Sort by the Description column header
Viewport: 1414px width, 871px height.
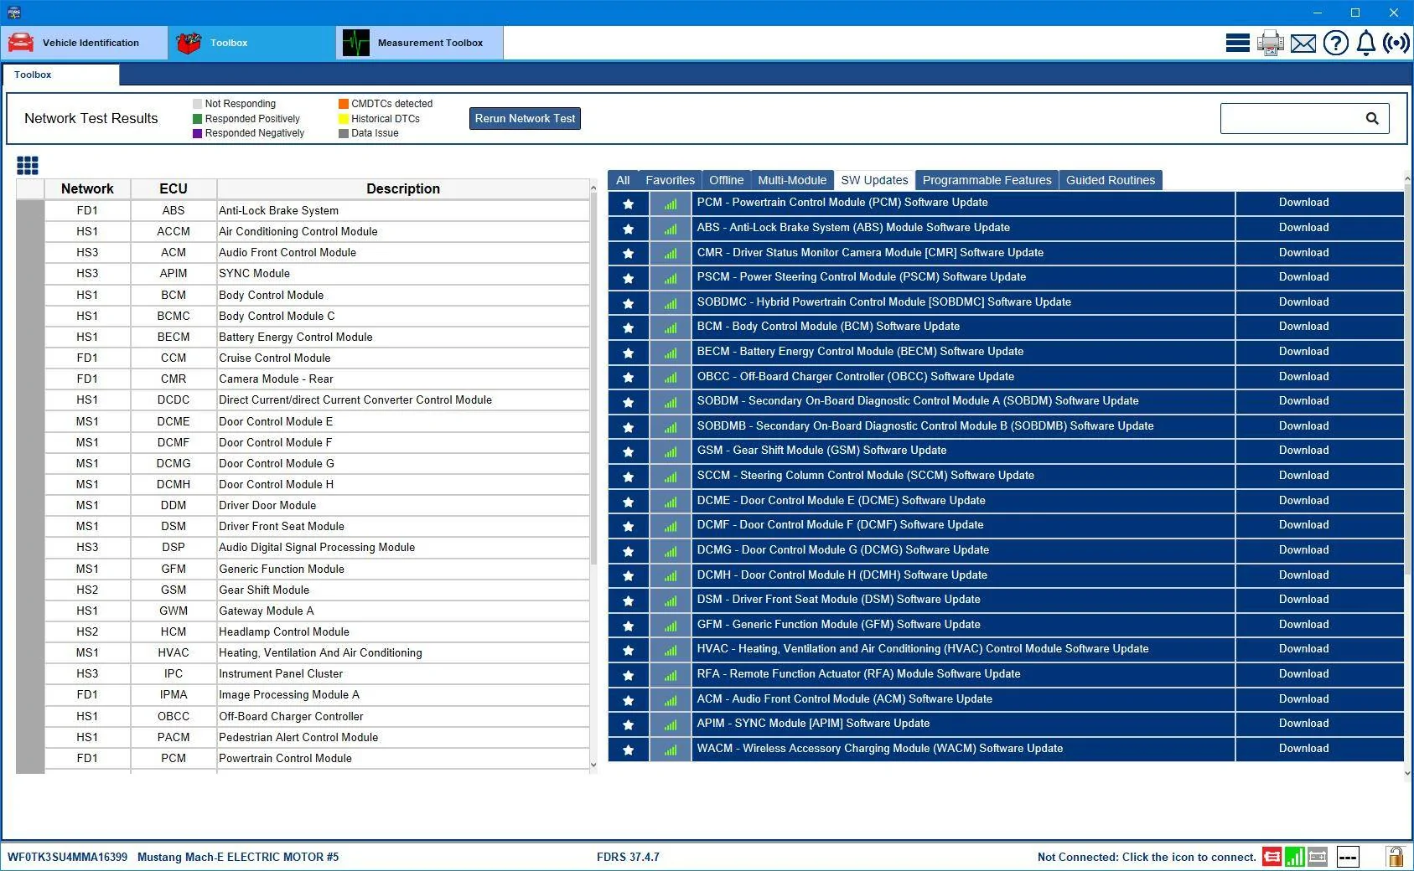click(403, 188)
